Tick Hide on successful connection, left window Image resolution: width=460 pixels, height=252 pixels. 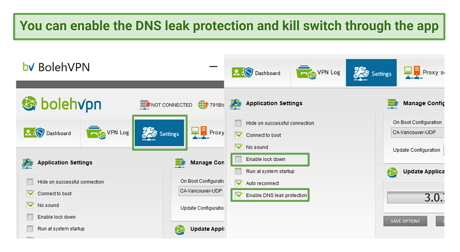tap(30, 182)
